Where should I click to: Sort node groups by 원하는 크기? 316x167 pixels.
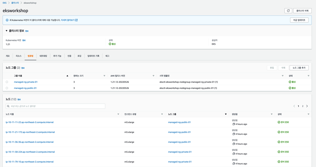pos(104,76)
